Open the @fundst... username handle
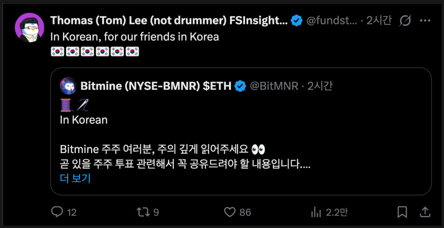The height and width of the screenshot is (228, 444). tap(331, 21)
